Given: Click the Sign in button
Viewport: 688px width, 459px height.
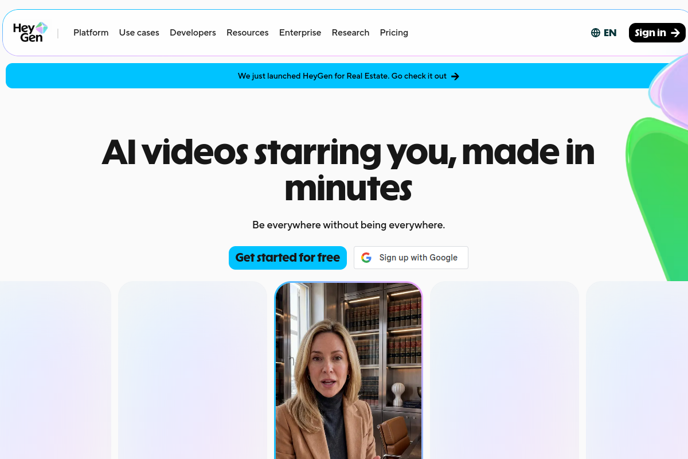Looking at the screenshot, I should (x=657, y=33).
